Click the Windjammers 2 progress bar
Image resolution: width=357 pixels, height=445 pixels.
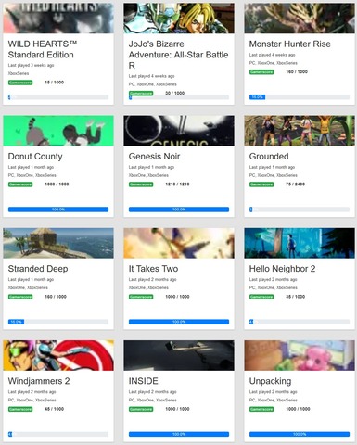pyautogui.click(x=58, y=434)
